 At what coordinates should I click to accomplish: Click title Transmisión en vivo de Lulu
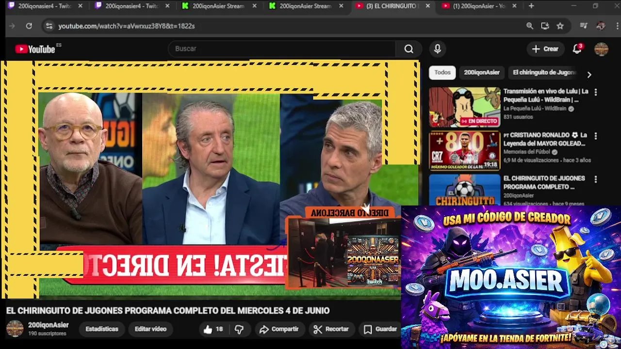click(x=546, y=95)
